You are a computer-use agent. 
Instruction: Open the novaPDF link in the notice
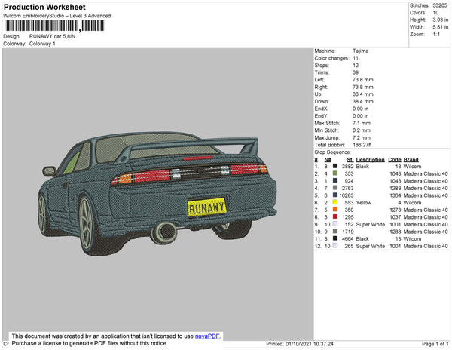[208, 336]
